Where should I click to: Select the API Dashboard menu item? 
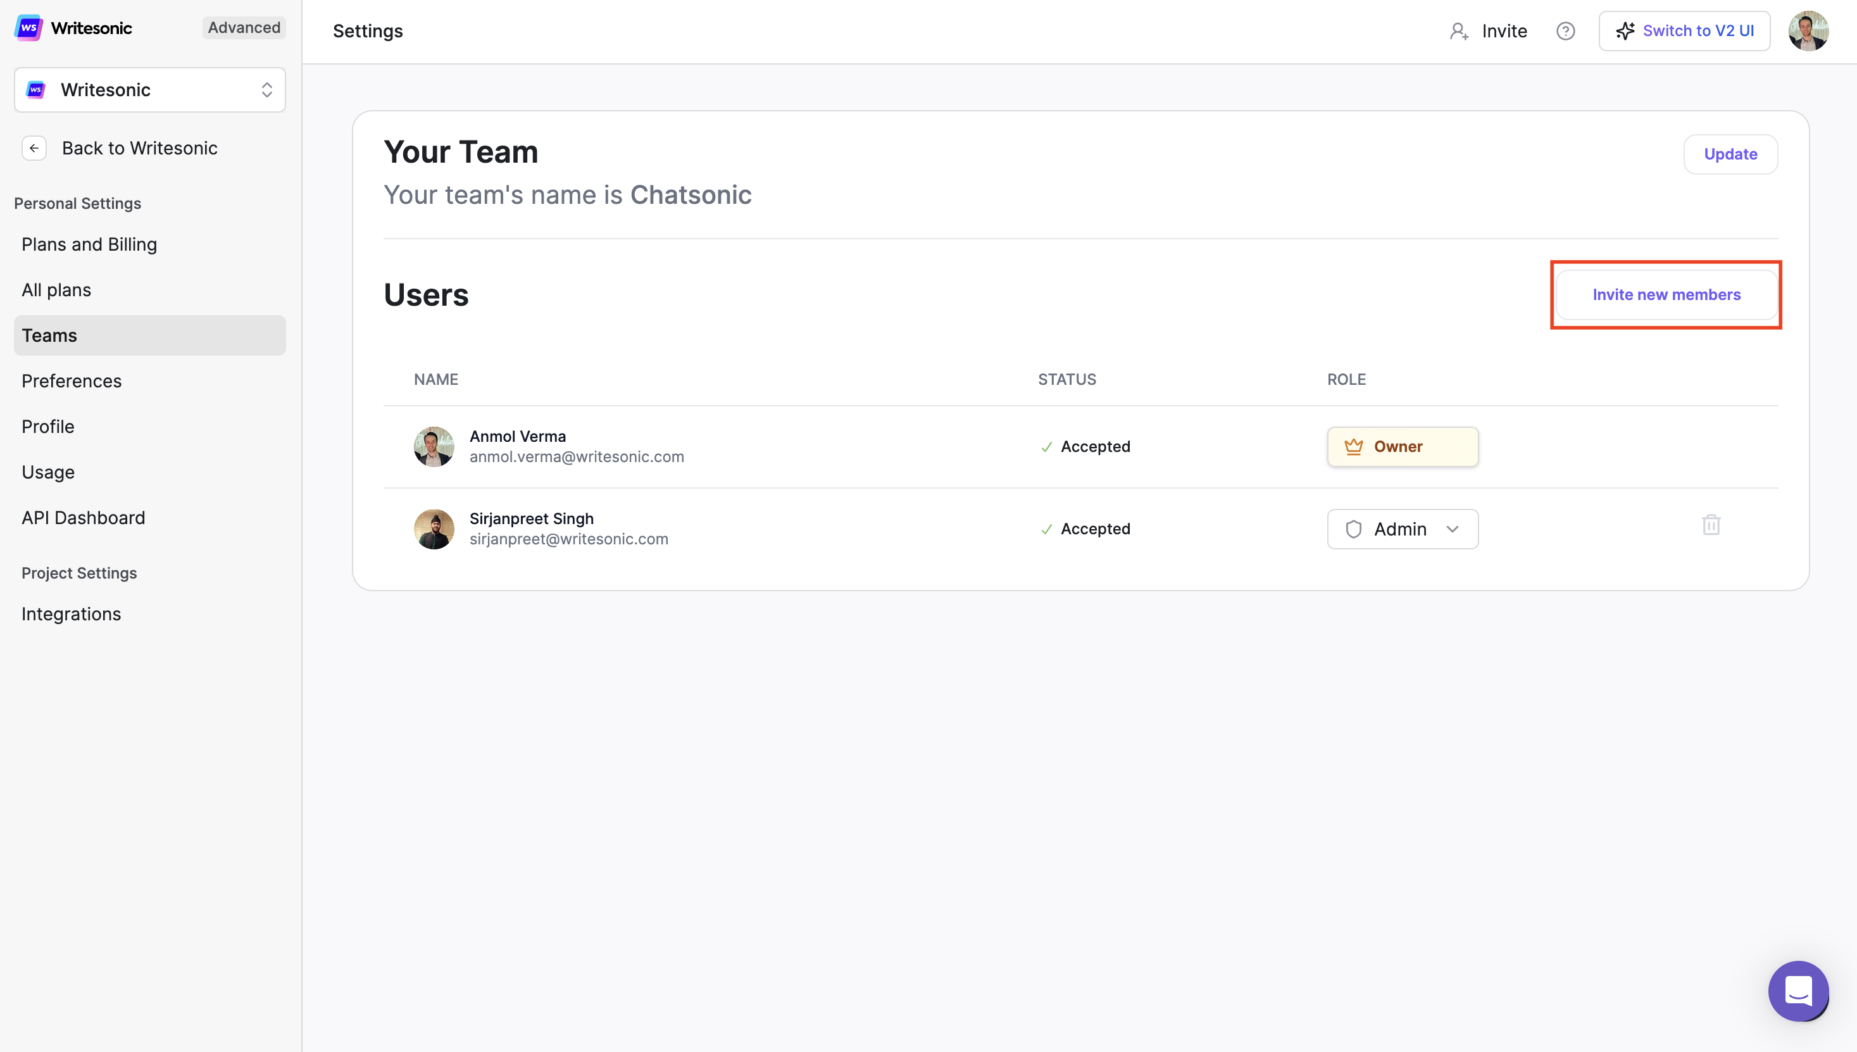[83, 517]
